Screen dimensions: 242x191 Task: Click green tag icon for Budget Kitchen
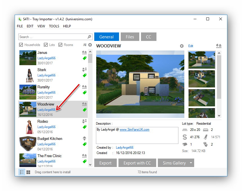point(85,144)
